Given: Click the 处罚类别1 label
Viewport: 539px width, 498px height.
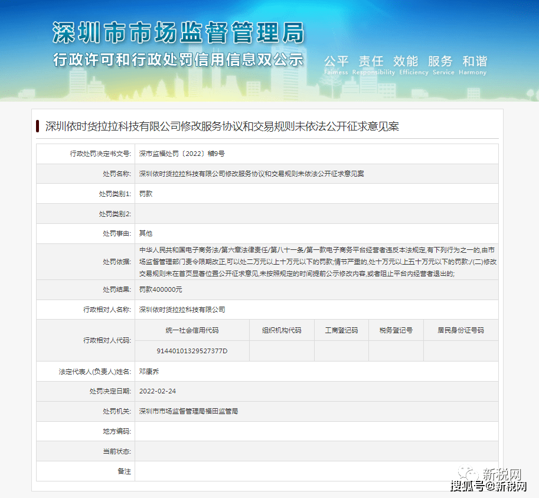Looking at the screenshot, I should pos(115,194).
